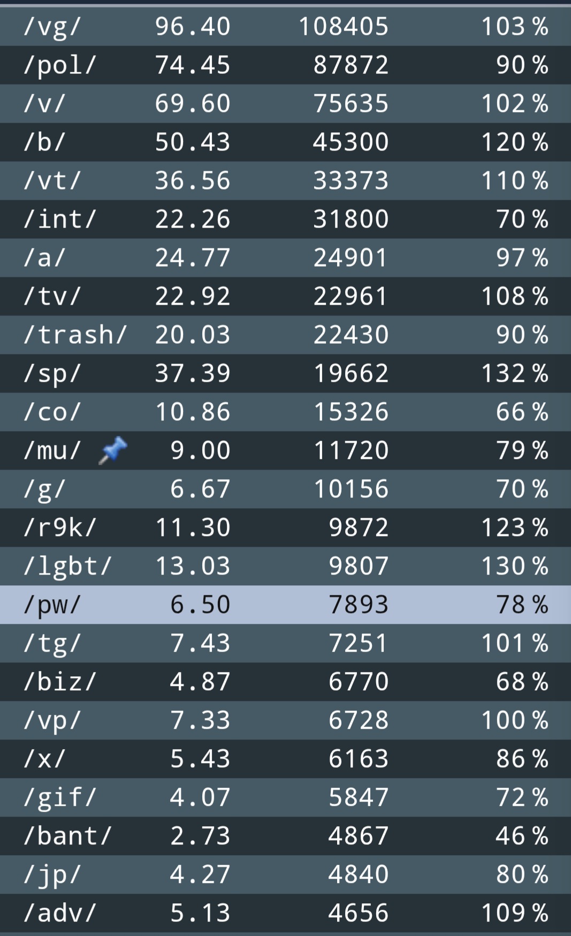Image resolution: width=571 pixels, height=936 pixels.
Task: Select the /x/ board label
Action: click(x=44, y=759)
